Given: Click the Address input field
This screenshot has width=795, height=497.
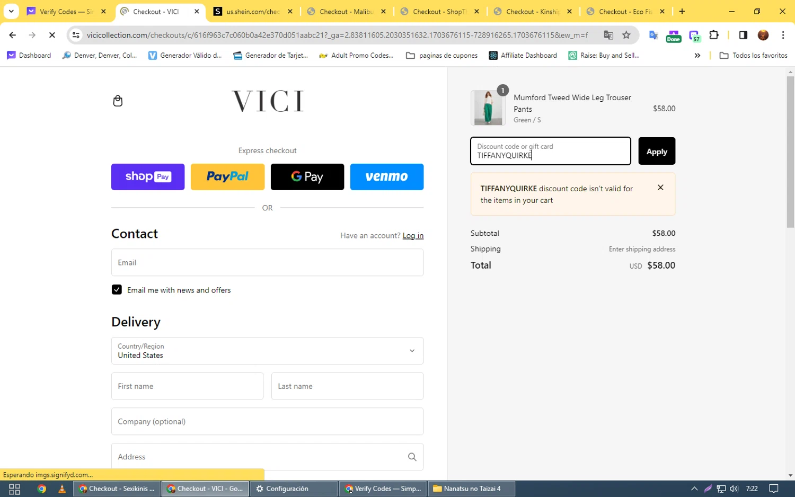Looking at the screenshot, I should click(267, 457).
